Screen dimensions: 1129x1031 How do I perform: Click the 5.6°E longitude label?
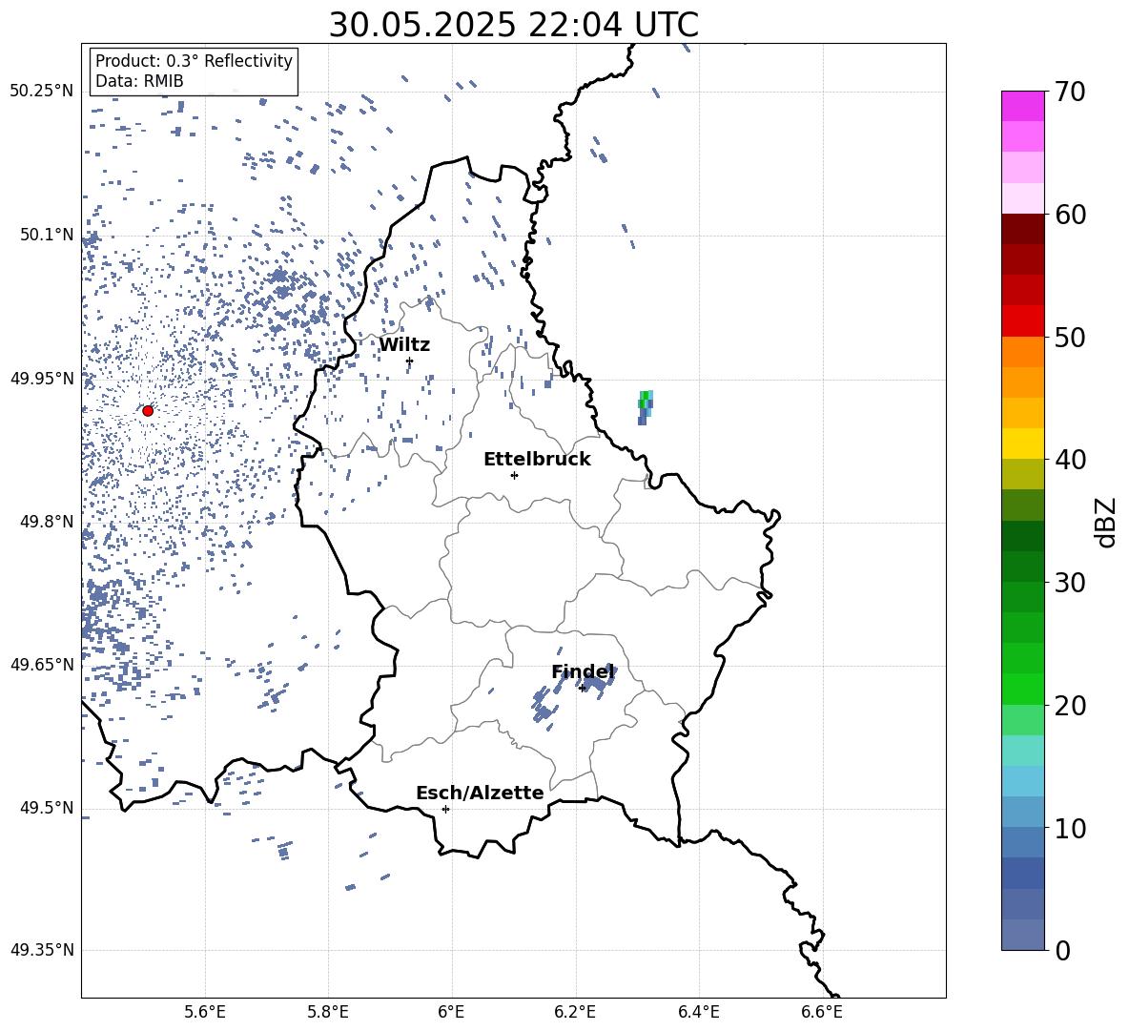click(x=205, y=1013)
